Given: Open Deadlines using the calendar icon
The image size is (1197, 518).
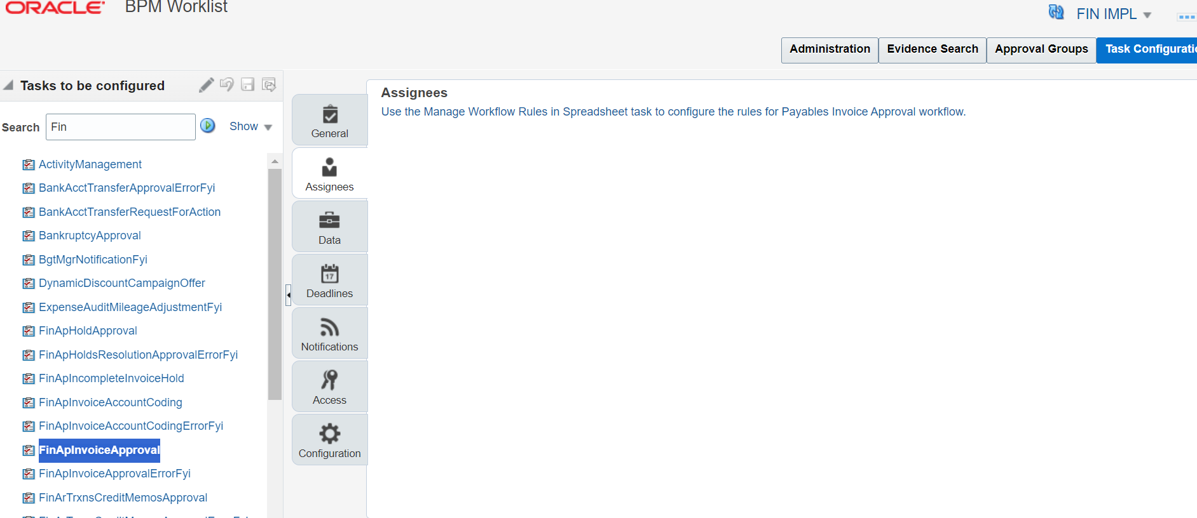Looking at the screenshot, I should pos(329,274).
